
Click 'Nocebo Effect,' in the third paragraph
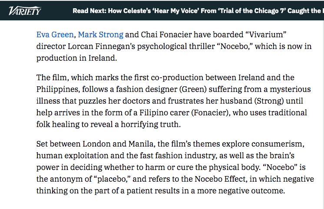[221, 179]
